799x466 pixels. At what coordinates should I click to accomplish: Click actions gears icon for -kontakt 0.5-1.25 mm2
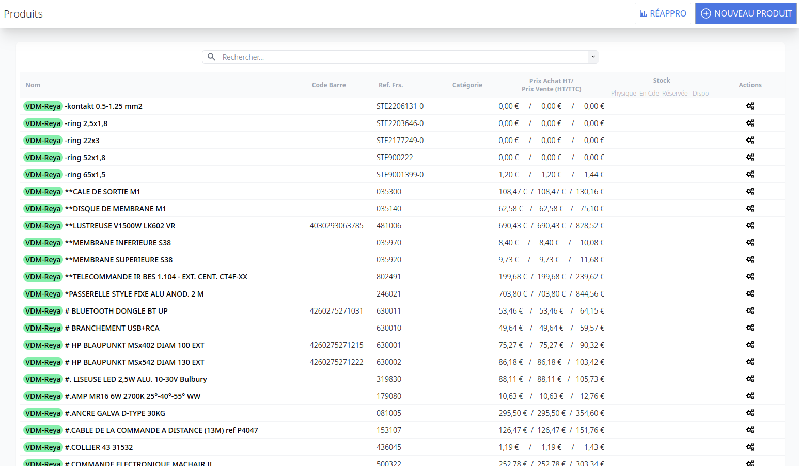750,106
